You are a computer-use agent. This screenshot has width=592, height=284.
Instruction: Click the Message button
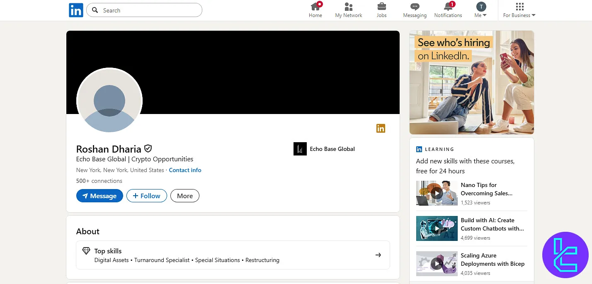[99, 196]
